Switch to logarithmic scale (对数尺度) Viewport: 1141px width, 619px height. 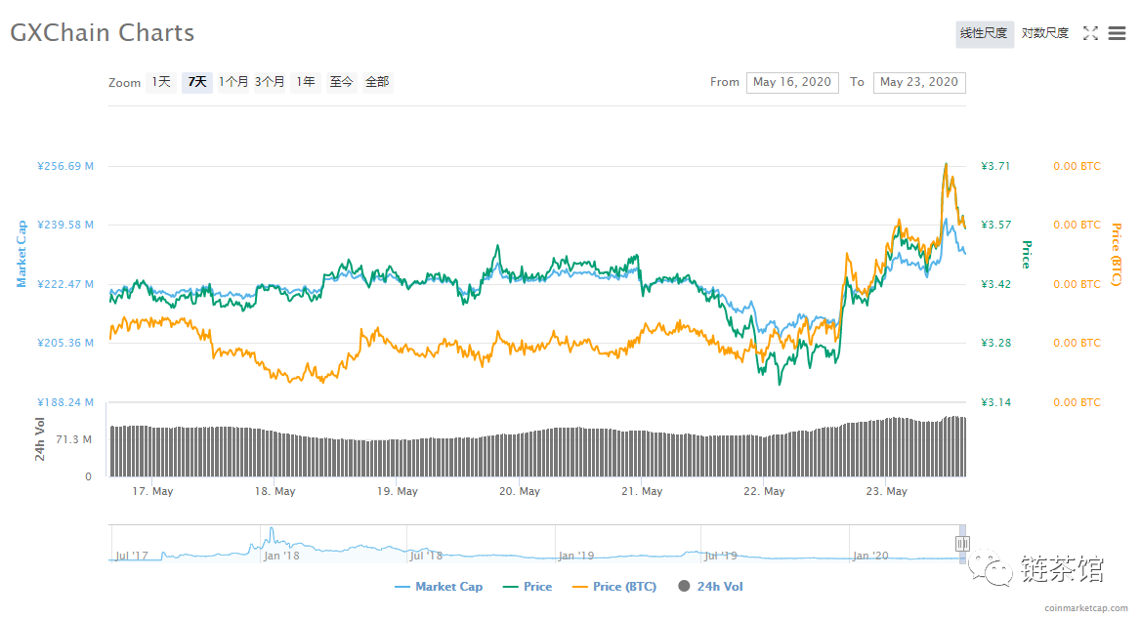[1045, 33]
